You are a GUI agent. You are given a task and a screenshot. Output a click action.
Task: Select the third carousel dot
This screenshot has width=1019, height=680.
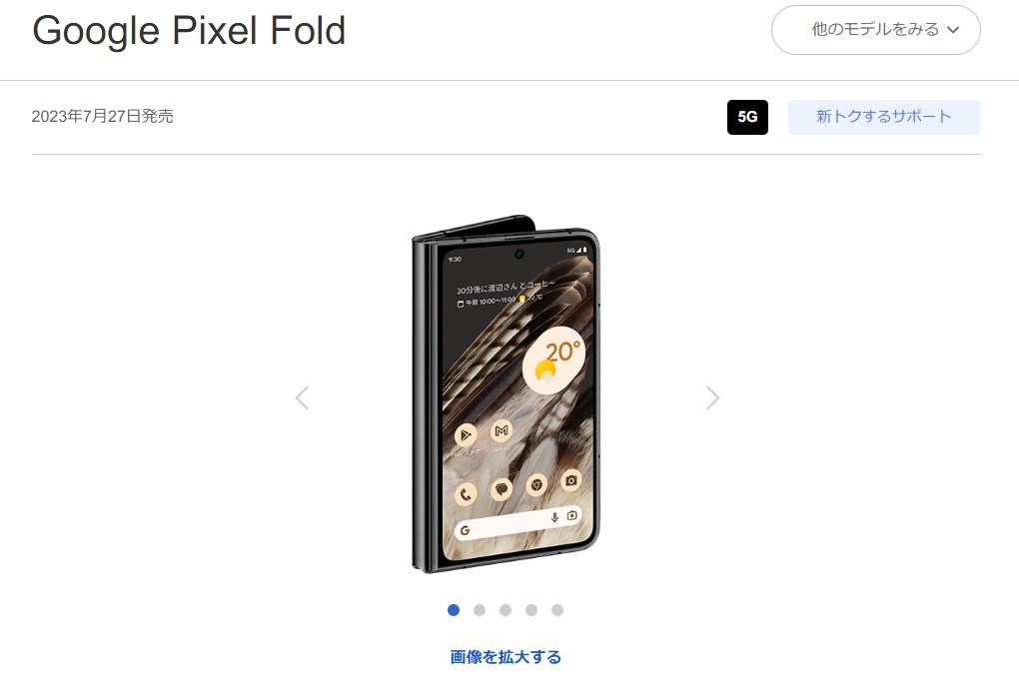click(506, 610)
